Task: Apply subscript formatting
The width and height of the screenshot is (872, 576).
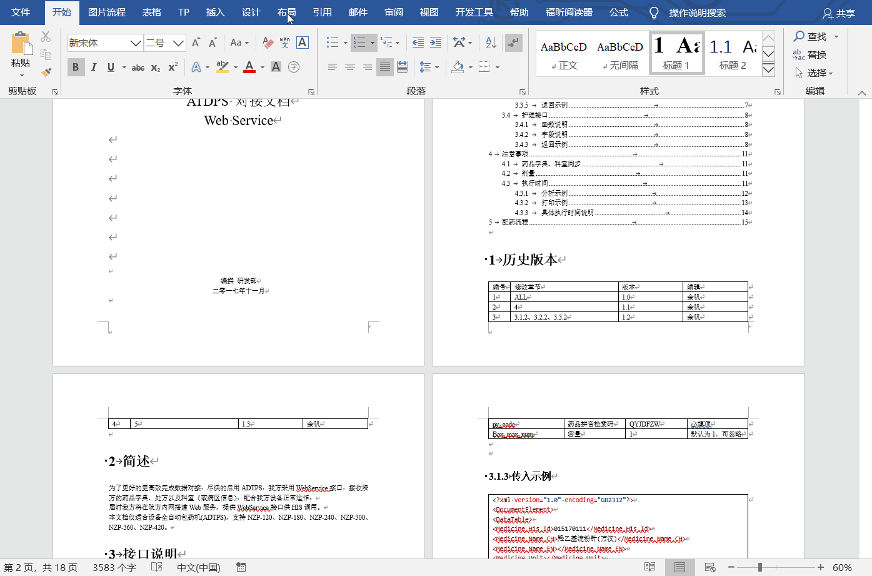Action: 156,67
